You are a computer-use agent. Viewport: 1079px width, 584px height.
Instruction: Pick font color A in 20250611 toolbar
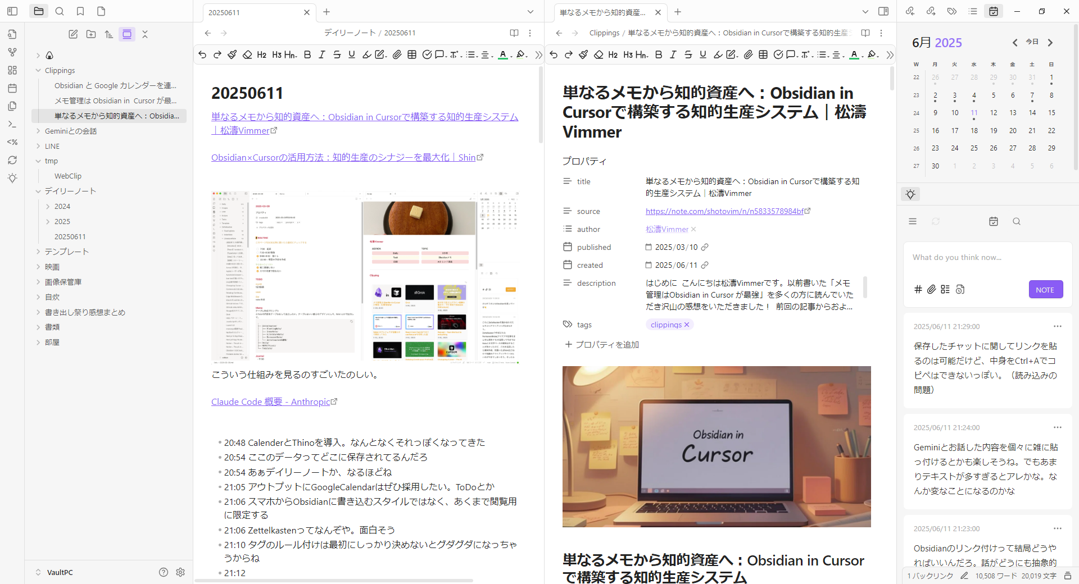coord(504,54)
